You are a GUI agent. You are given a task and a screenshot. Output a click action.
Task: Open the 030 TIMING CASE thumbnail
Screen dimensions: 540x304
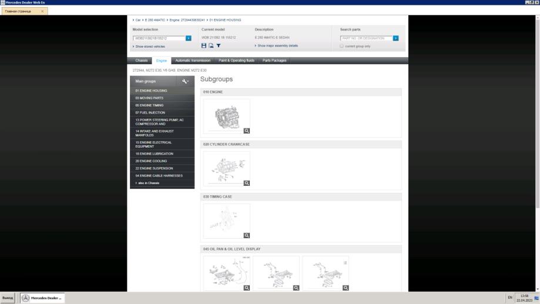227,221
